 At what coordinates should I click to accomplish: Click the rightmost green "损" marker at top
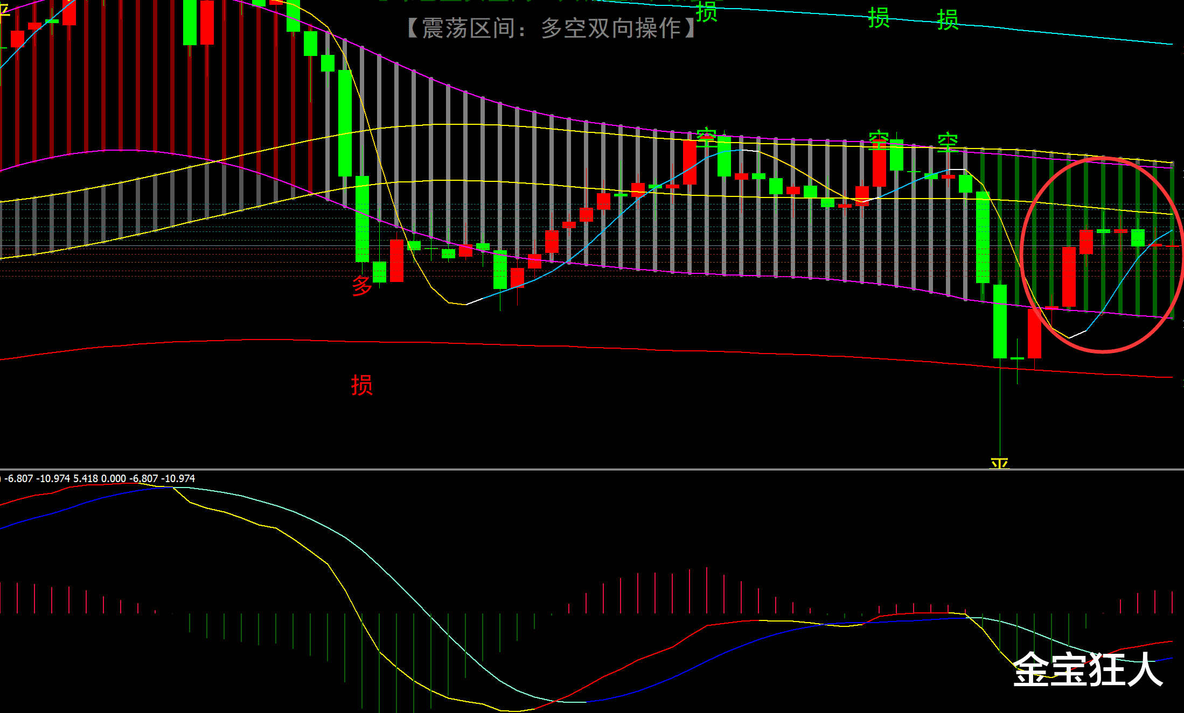click(x=948, y=20)
